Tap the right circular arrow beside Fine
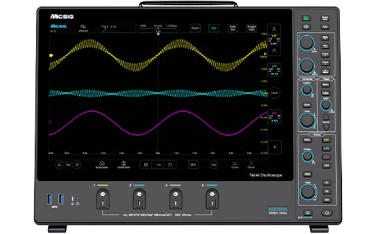This screenshot has width=376, height=234. [x=77, y=165]
